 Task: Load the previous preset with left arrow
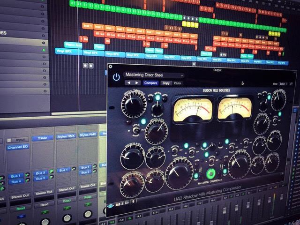tap(129, 83)
